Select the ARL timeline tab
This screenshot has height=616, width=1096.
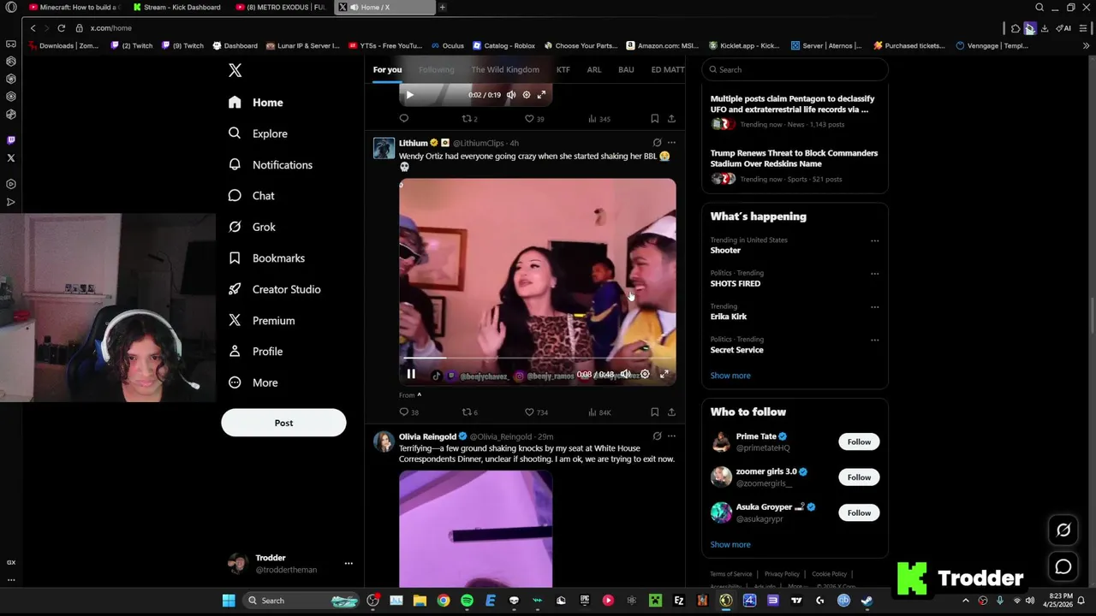point(594,69)
